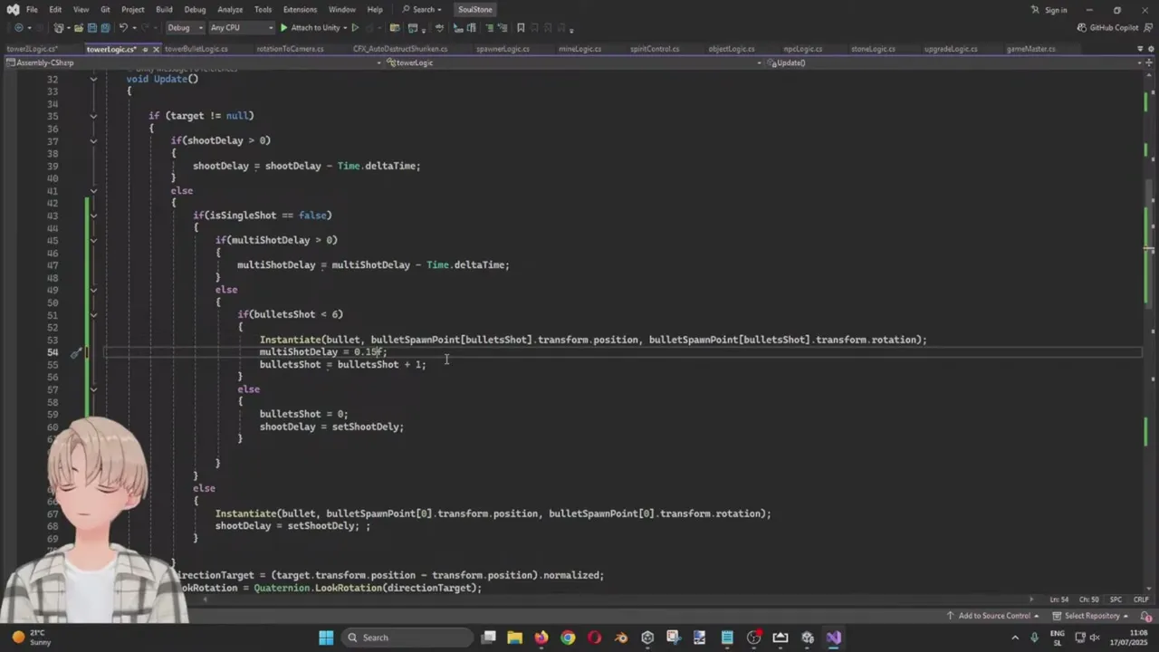Open the Attach to Unity dropdown arrow

pyautogui.click(x=345, y=28)
